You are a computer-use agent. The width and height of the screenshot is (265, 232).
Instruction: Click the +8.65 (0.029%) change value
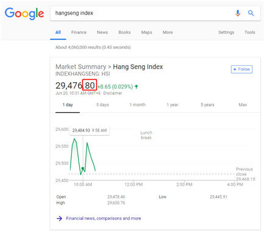pyautogui.click(x=115, y=86)
